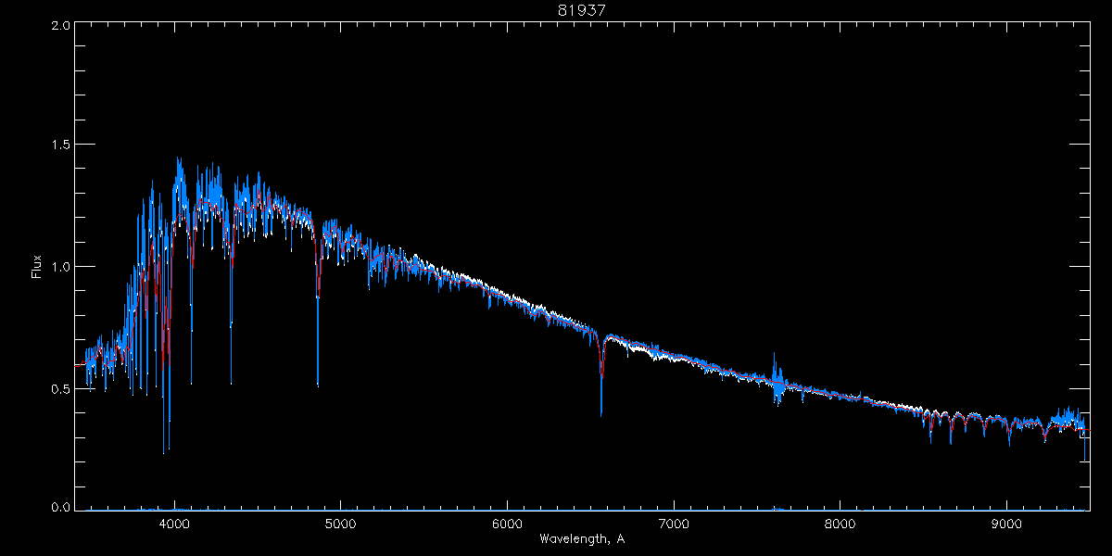Image resolution: width=1112 pixels, height=556 pixels.
Task: Select the absorption line bottom near 4860
Action: [x=318, y=383]
